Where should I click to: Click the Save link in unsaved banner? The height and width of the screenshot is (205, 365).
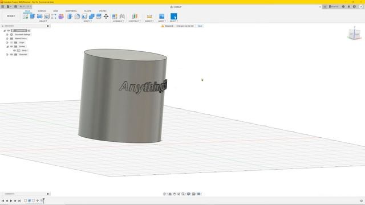200,26
